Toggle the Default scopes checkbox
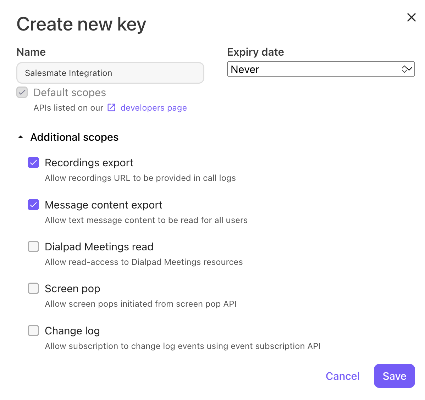425x400 pixels. (x=22, y=93)
